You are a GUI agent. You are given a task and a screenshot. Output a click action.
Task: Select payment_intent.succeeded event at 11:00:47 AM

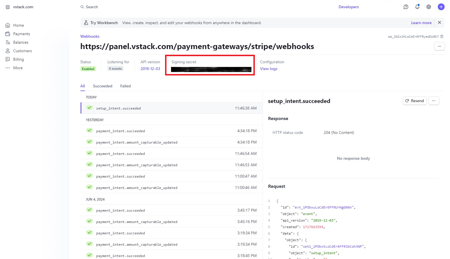pyautogui.click(x=172, y=176)
